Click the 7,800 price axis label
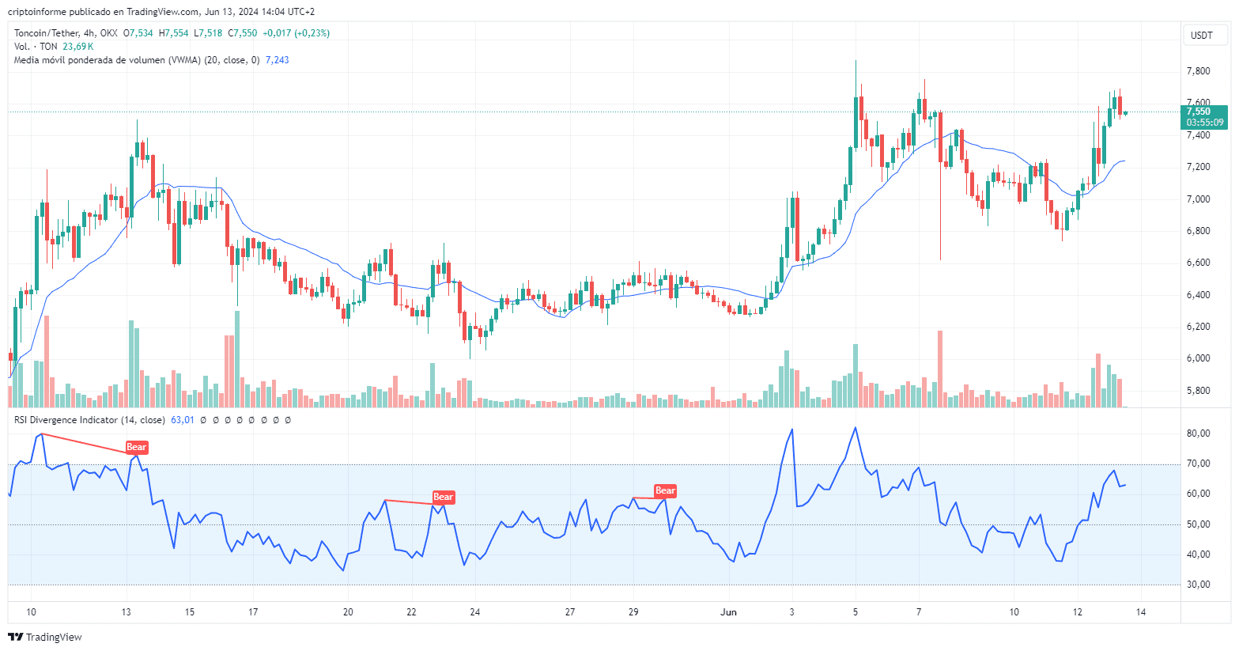The width and height of the screenshot is (1239, 651). pos(1198,71)
